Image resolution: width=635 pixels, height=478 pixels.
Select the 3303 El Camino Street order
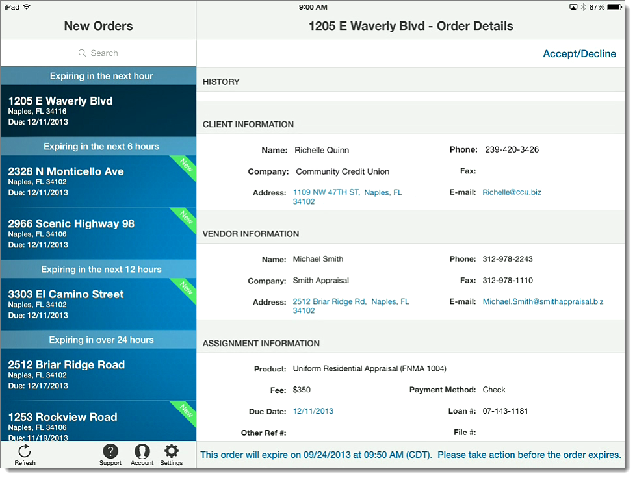click(x=98, y=304)
